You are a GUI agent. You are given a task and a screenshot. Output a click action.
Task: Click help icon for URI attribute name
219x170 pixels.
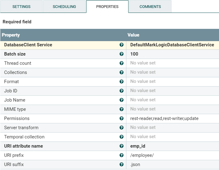tap(121, 146)
